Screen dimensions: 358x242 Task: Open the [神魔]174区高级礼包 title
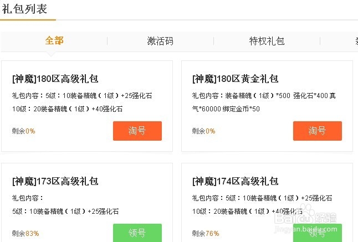[236, 181]
